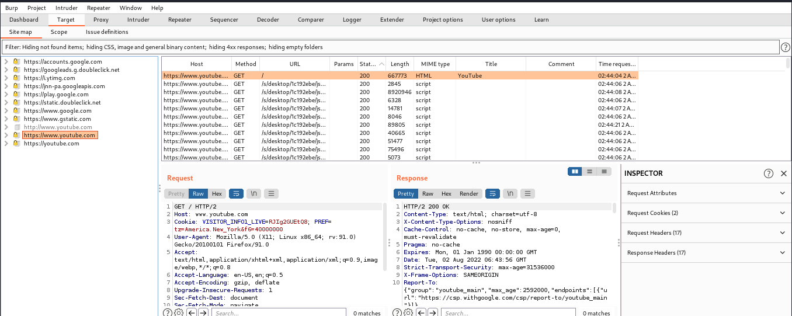Switch Request view to Raw
Image resolution: width=792 pixels, height=316 pixels.
pyautogui.click(x=198, y=193)
